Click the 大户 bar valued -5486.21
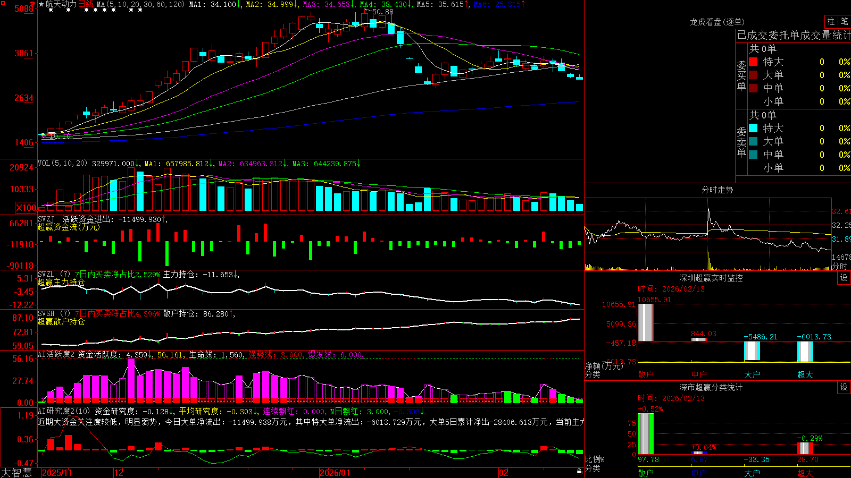The width and height of the screenshot is (851, 478). click(x=752, y=351)
